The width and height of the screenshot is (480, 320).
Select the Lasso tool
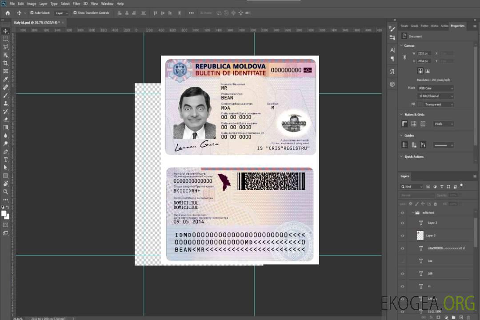pyautogui.click(x=5, y=47)
